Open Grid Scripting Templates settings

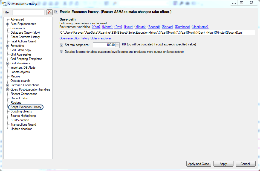click(x=26, y=59)
